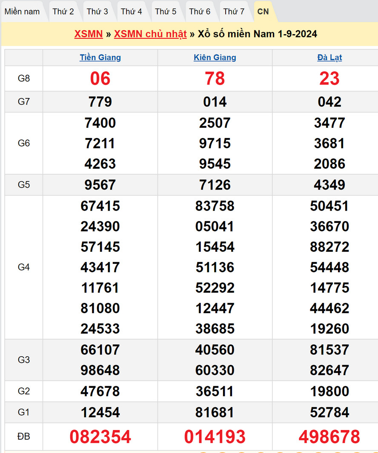The width and height of the screenshot is (378, 453).
Task: Click Đà Lạt special prize 498678
Action: pos(329,437)
